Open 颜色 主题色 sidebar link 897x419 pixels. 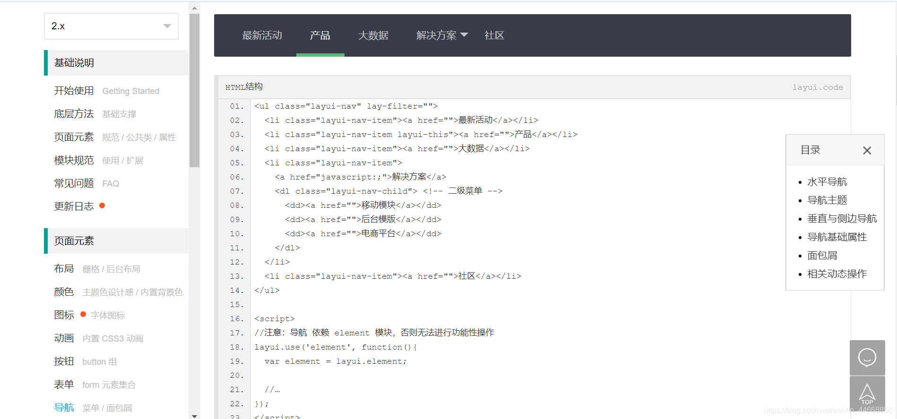click(118, 292)
